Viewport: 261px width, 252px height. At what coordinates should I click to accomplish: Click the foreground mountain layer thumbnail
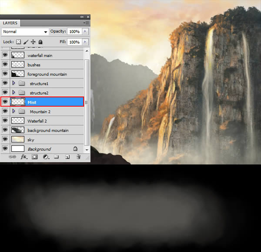coord(18,74)
